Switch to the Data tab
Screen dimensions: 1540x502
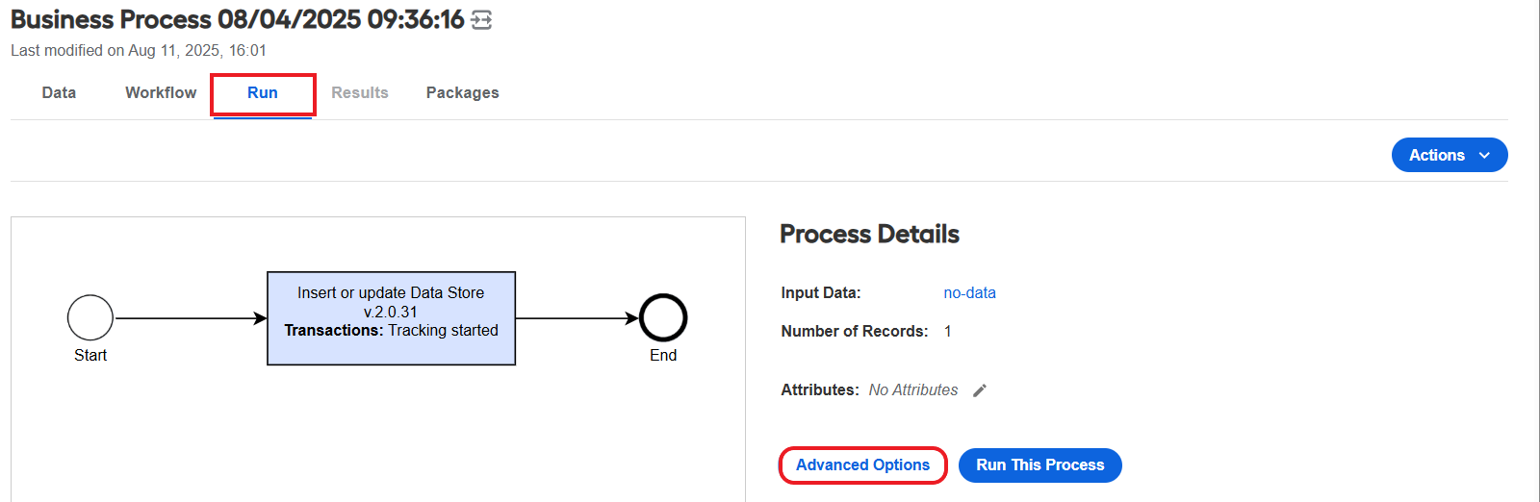(59, 92)
